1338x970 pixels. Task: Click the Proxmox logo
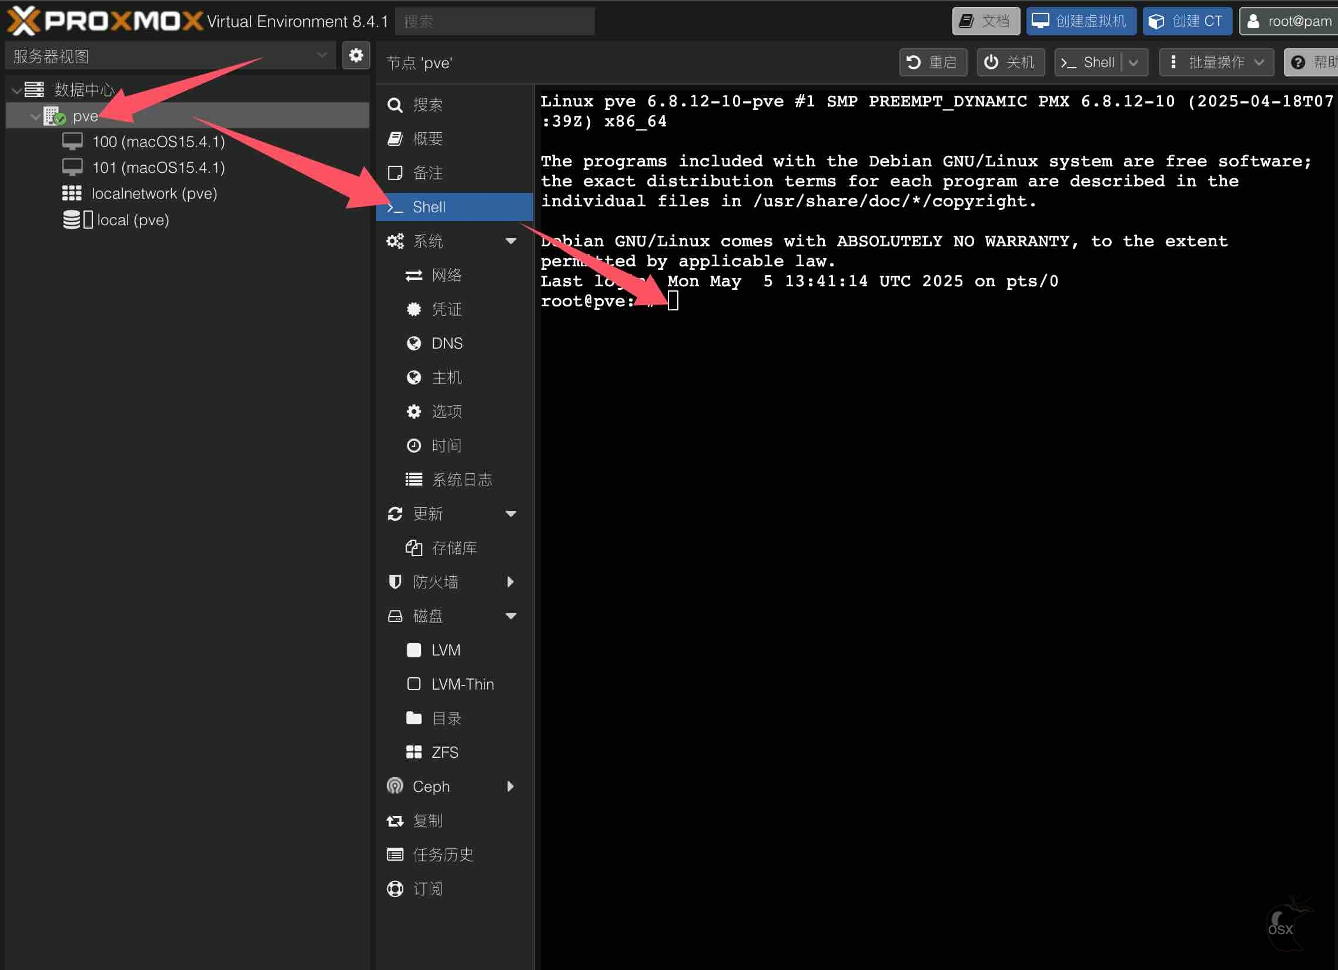coord(105,21)
